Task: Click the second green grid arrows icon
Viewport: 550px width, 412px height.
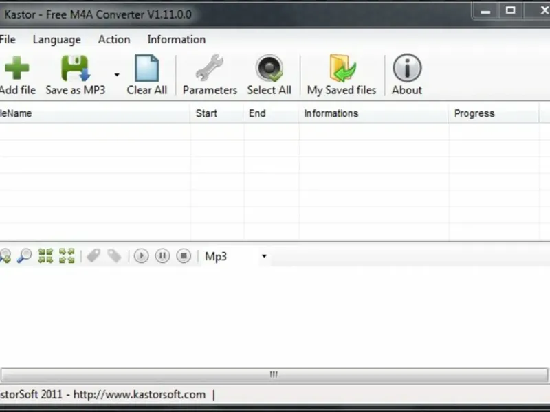Action: (67, 255)
